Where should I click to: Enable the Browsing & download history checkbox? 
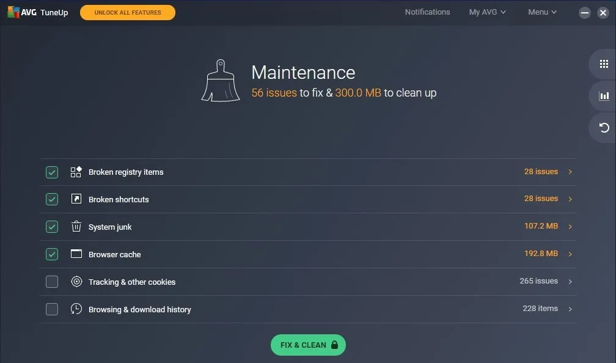tap(51, 309)
